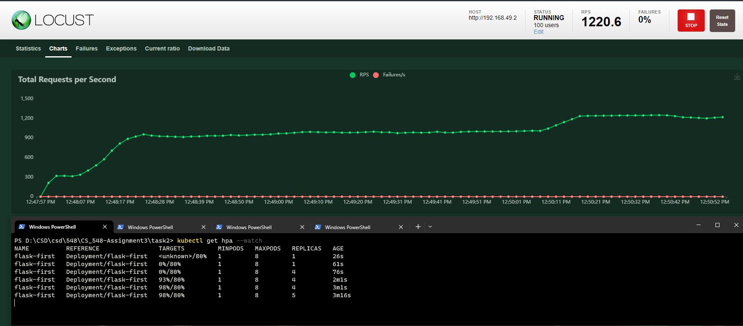
Task: Toggle the RPS series in legend
Action: 359,75
